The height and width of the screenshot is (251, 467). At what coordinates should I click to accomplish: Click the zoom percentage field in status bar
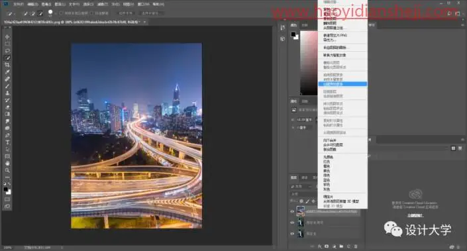click(7, 248)
